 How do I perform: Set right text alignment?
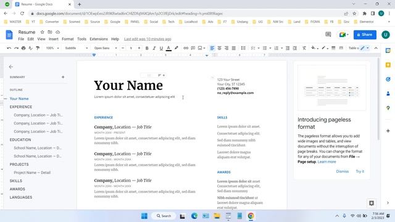click(x=227, y=48)
